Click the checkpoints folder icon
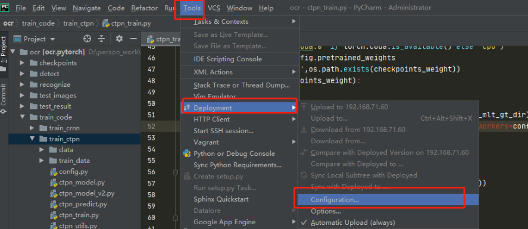Image resolution: width=528 pixels, height=229 pixels. 33,63
